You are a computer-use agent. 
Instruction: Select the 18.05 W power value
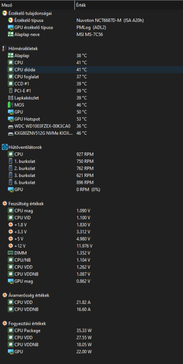pyautogui.click(x=84, y=344)
